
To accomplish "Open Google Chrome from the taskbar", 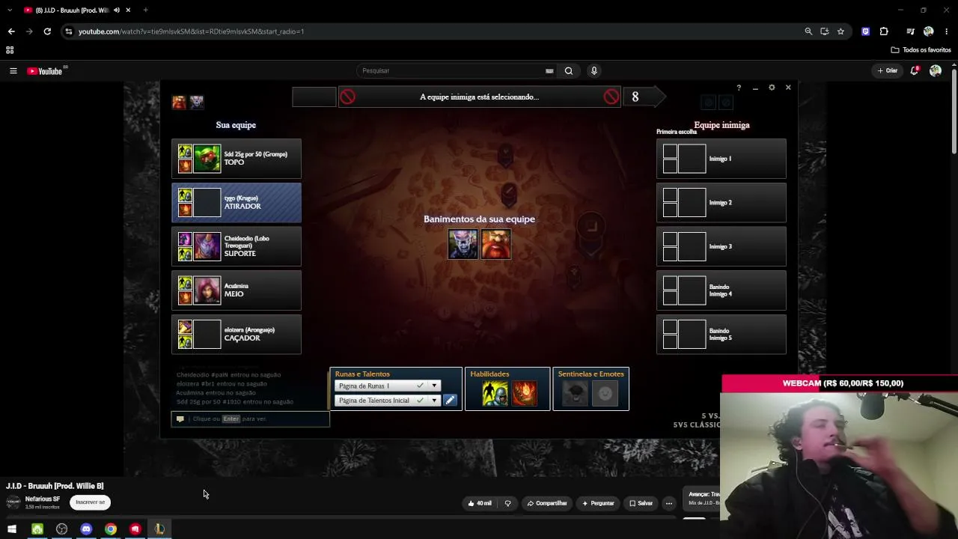I will (x=111, y=529).
